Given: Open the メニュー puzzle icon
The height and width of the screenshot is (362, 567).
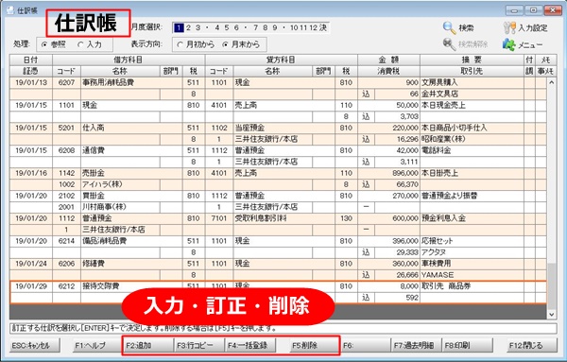Looking at the screenshot, I should pos(509,44).
